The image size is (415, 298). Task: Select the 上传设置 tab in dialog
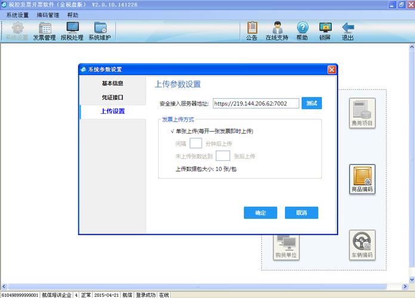(113, 111)
